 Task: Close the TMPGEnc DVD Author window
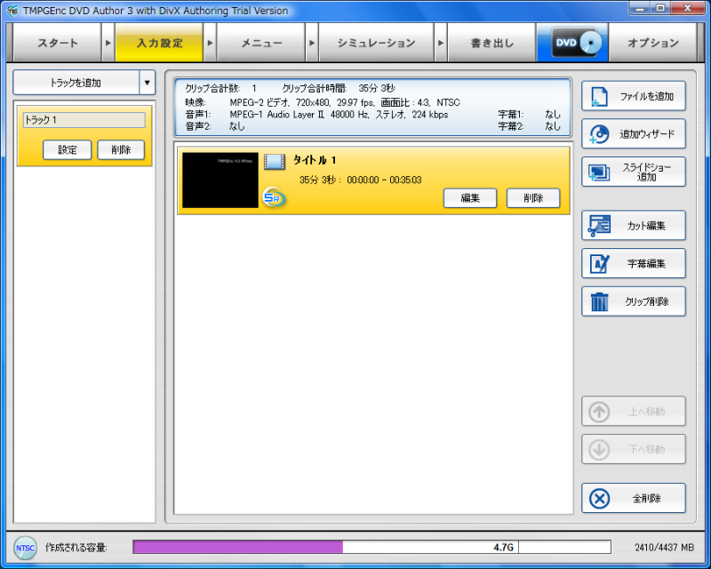[x=687, y=8]
